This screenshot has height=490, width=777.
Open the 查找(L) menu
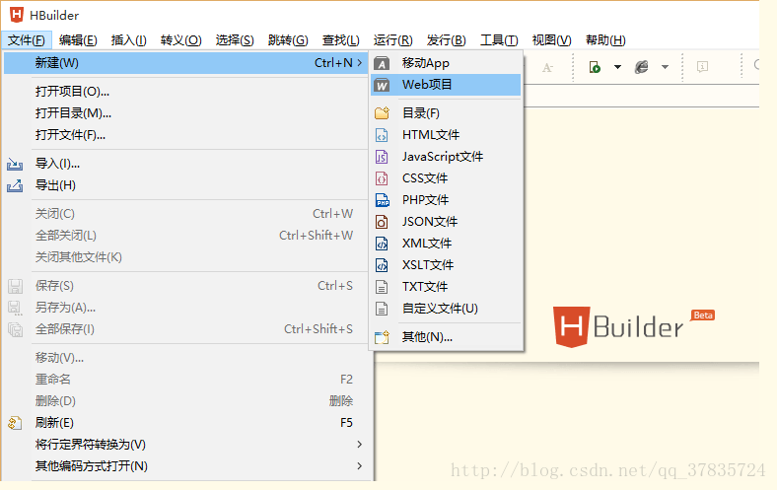point(341,40)
